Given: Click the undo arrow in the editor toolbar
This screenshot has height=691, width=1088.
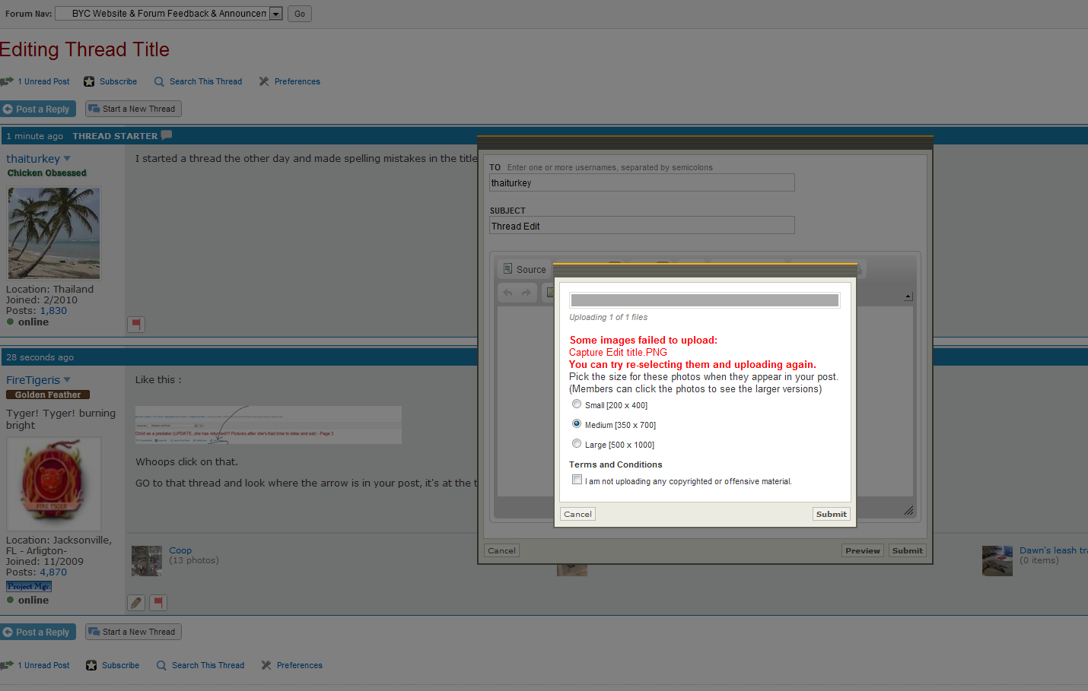Looking at the screenshot, I should (x=508, y=293).
